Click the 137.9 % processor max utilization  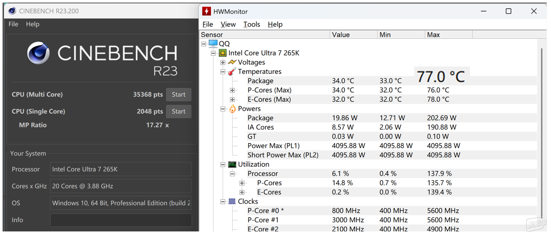[439, 174]
